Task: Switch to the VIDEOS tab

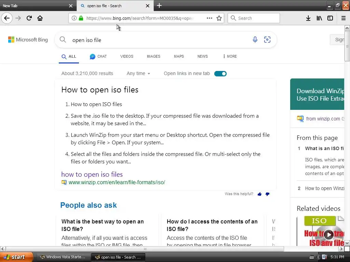Action: [x=127, y=56]
